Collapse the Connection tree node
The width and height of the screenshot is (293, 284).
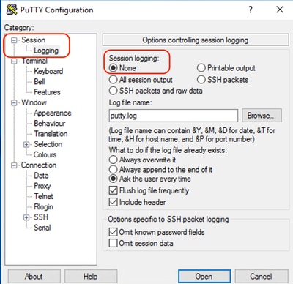click(15, 165)
